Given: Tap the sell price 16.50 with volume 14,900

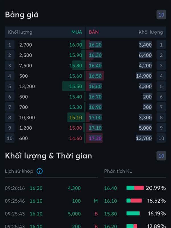Looking at the screenshot, I should pos(95,76).
